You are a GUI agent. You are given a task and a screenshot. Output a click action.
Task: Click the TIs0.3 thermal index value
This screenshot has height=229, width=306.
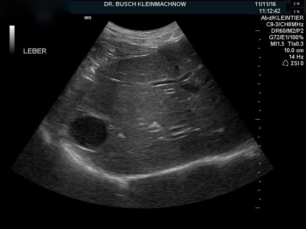[x=296, y=44]
